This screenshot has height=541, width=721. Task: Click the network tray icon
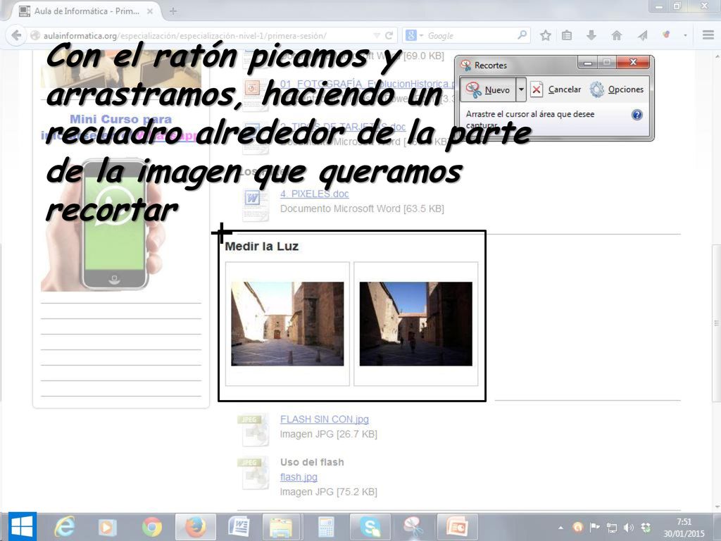(612, 527)
